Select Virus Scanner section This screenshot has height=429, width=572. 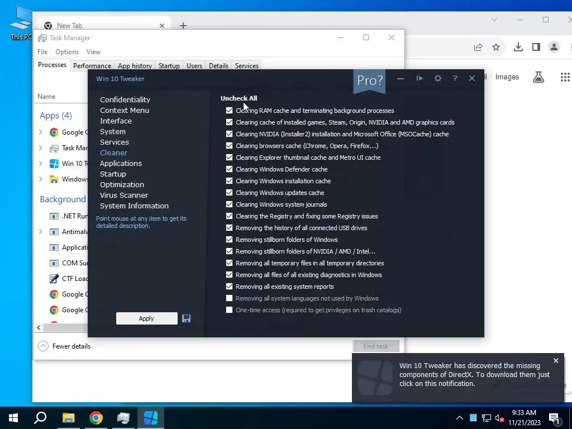[124, 195]
